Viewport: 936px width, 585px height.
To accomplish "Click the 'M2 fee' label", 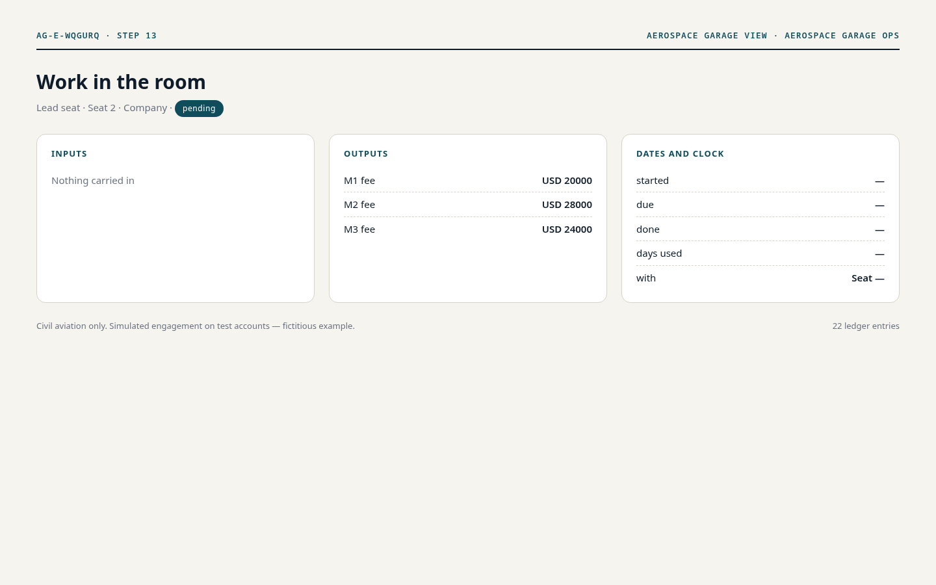I will point(359,205).
